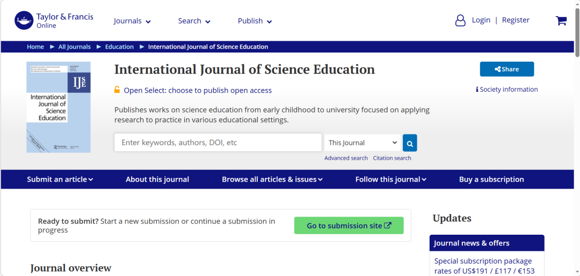This screenshot has width=580, height=276.
Task: Open Submit an article menu
Action: [x=60, y=180]
